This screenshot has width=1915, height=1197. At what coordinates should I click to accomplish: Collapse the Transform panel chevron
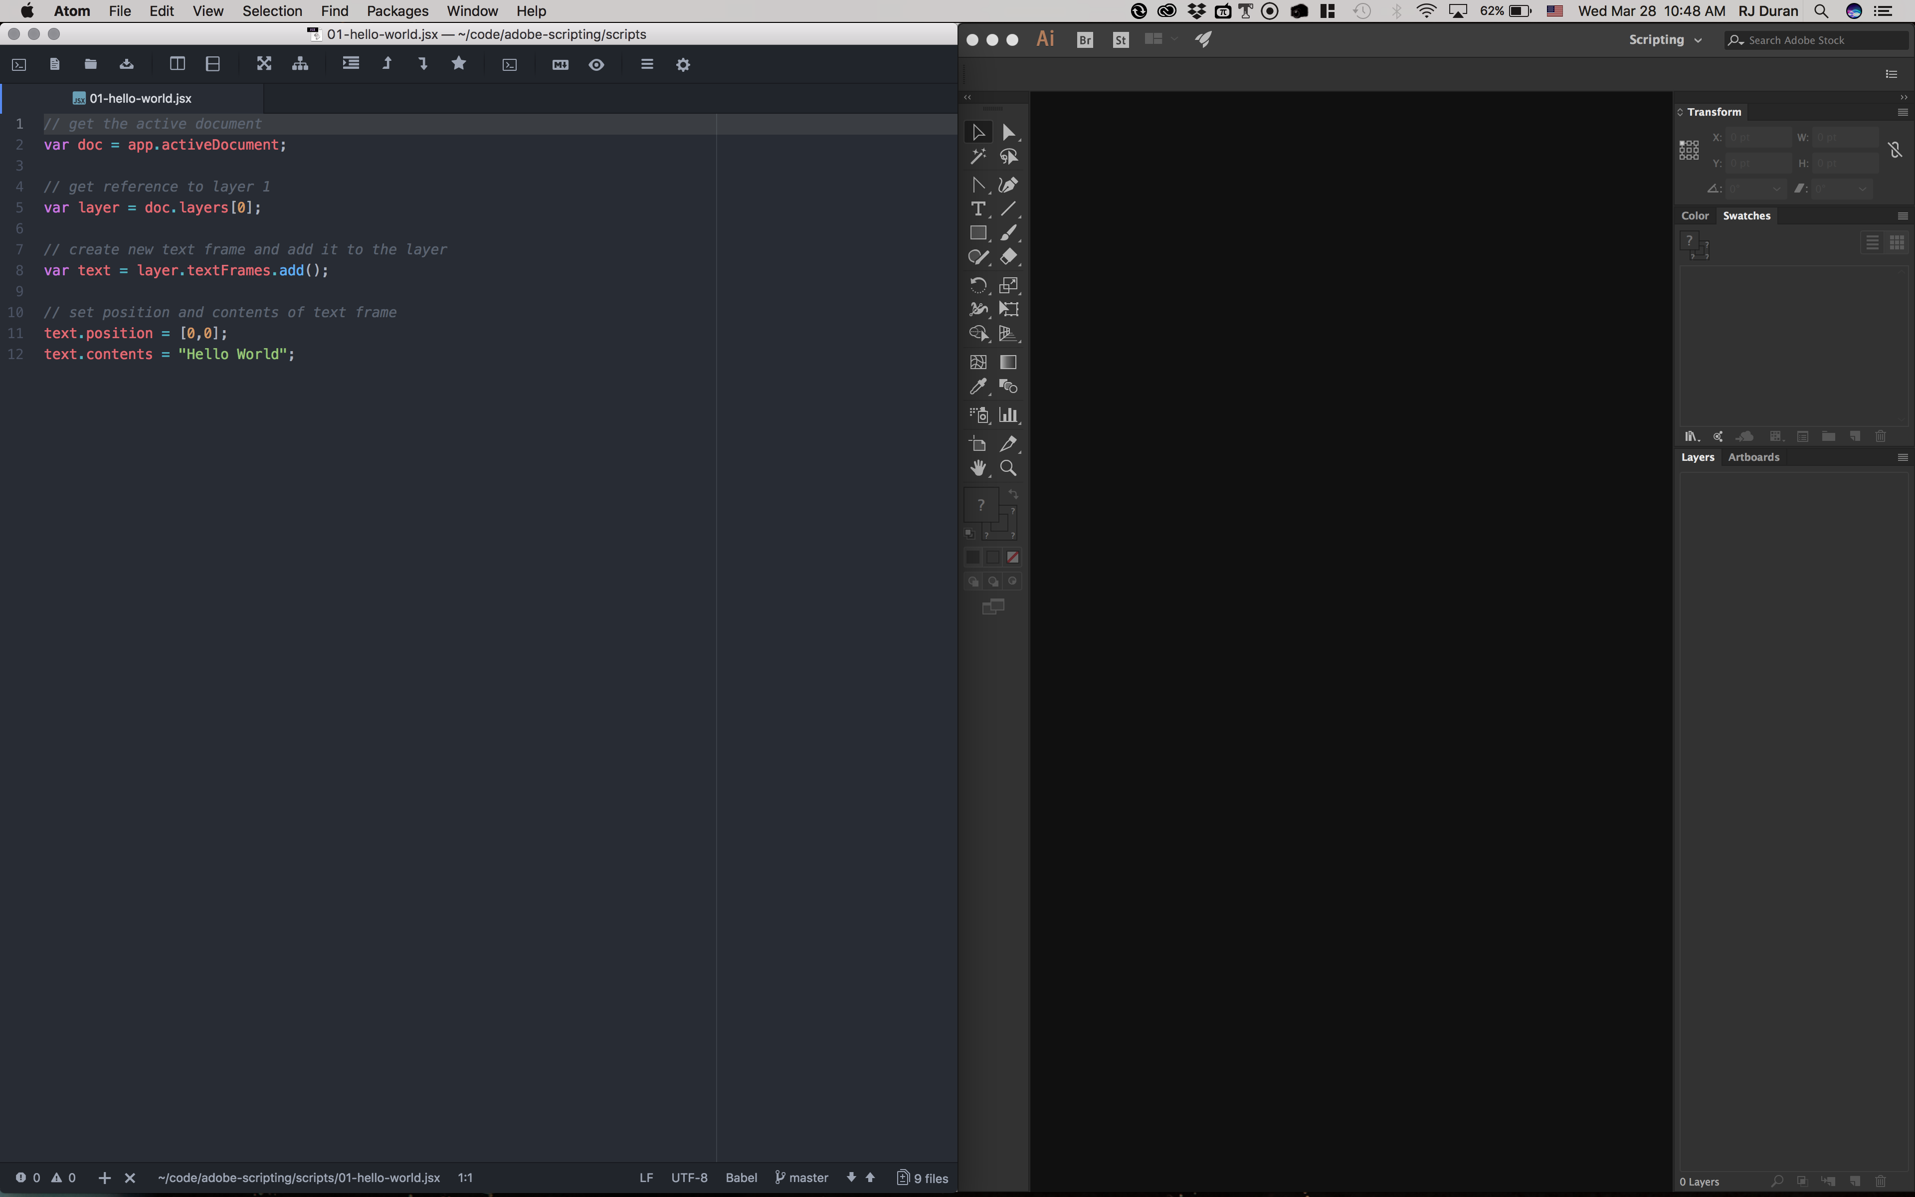1680,112
